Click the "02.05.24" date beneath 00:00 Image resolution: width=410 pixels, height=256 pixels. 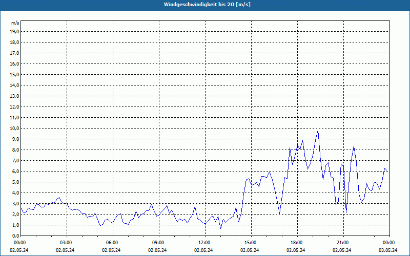(19, 250)
